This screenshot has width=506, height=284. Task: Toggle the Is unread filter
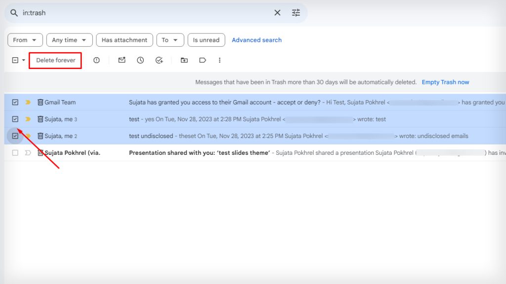206,40
